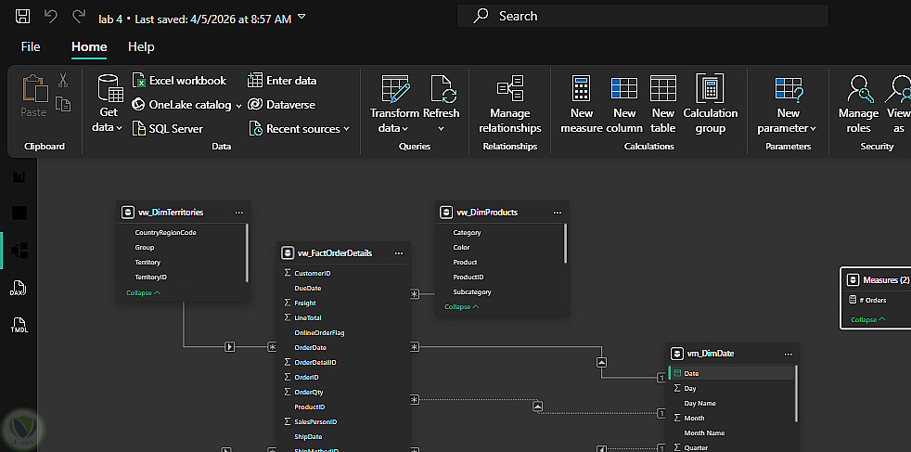This screenshot has height=452, width=911.
Task: Collapse the vw_DimProducts table card
Action: coord(461,307)
